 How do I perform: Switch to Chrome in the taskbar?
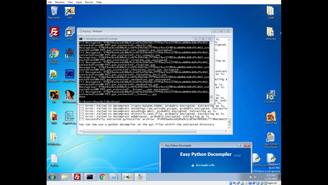click(x=102, y=177)
